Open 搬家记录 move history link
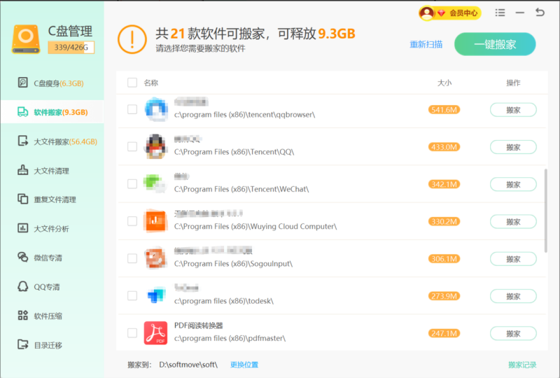560x378 pixels. [x=522, y=365]
